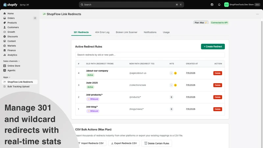Open Agentic sales channel
The height and width of the screenshot is (148, 263).
[12, 70]
